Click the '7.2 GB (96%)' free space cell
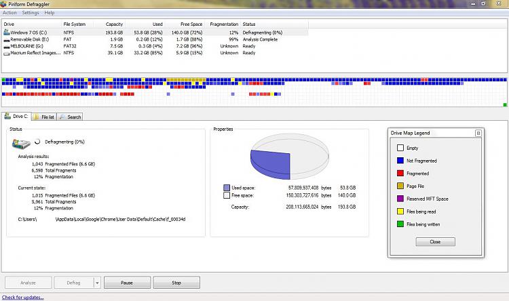The width and height of the screenshot is (509, 301). pos(189,46)
